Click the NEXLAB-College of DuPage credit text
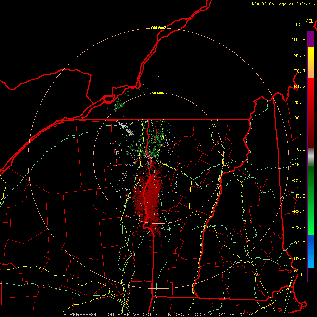 pyautogui.click(x=284, y=4)
